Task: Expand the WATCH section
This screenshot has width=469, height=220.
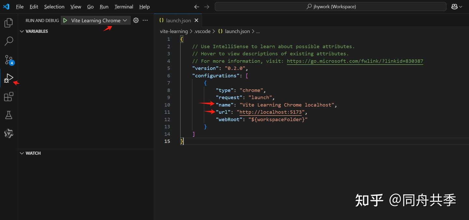Action: point(22,153)
